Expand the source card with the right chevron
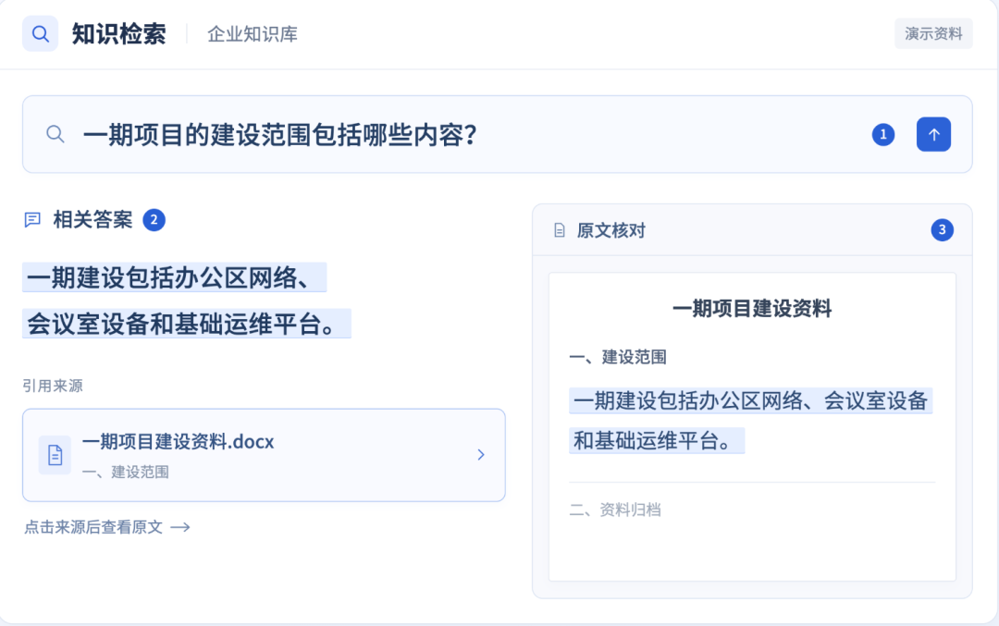Image resolution: width=999 pixels, height=626 pixels. (x=481, y=455)
